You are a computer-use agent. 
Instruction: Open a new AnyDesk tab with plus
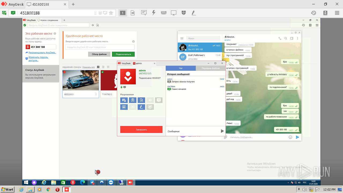73,4
